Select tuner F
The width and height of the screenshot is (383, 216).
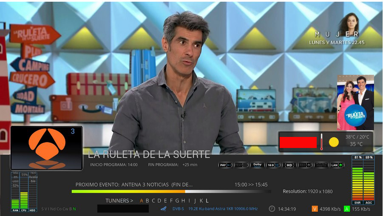pyautogui.click(x=171, y=201)
